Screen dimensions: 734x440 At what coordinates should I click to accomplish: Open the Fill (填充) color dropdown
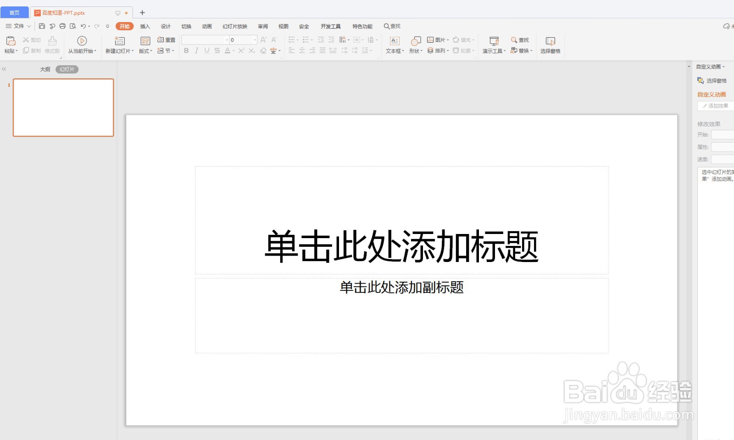pos(463,40)
